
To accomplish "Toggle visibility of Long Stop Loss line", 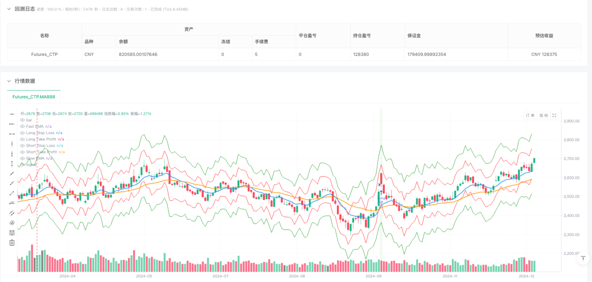I will 23,133.
